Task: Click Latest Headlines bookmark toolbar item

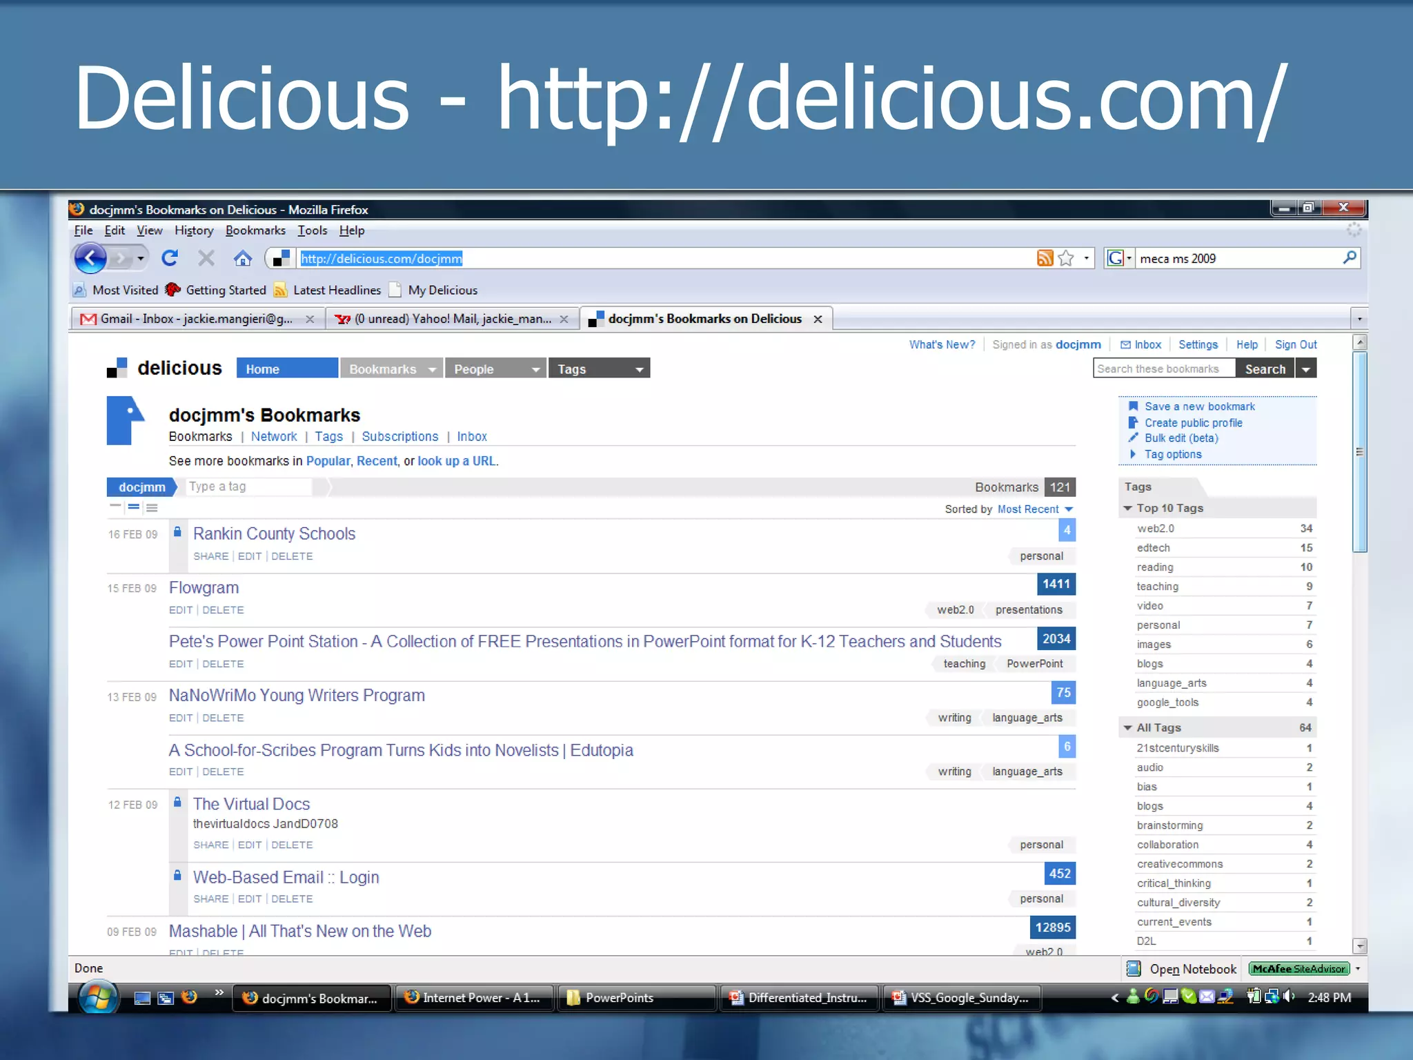Action: coord(328,290)
